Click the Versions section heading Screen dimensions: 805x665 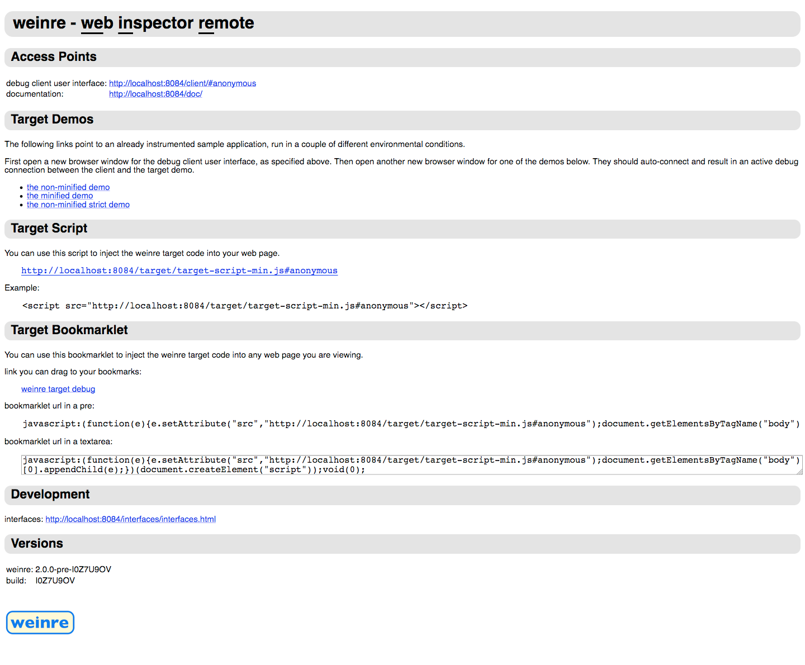point(37,544)
